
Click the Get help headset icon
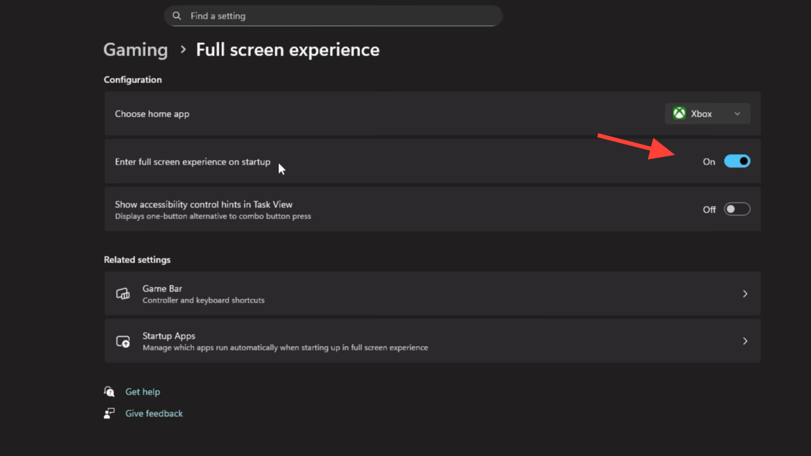(x=109, y=392)
